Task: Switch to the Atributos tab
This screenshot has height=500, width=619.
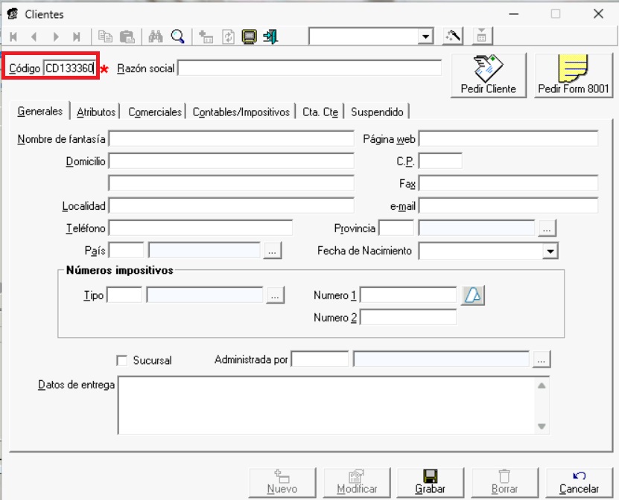Action: [96, 112]
